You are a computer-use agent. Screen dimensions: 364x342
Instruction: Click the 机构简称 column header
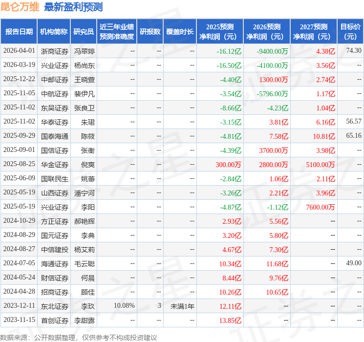54,31
